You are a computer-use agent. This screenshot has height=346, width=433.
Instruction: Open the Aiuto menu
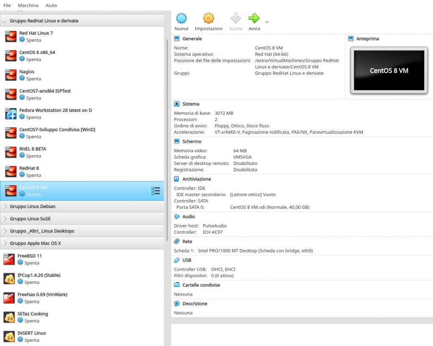tap(51, 5)
